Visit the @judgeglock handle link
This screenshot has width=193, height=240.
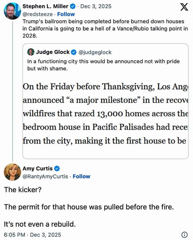click(95, 52)
